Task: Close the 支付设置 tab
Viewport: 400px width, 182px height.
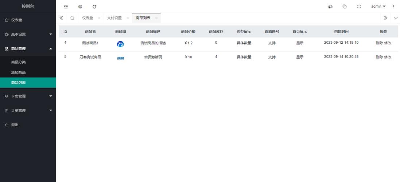Action: (128, 18)
